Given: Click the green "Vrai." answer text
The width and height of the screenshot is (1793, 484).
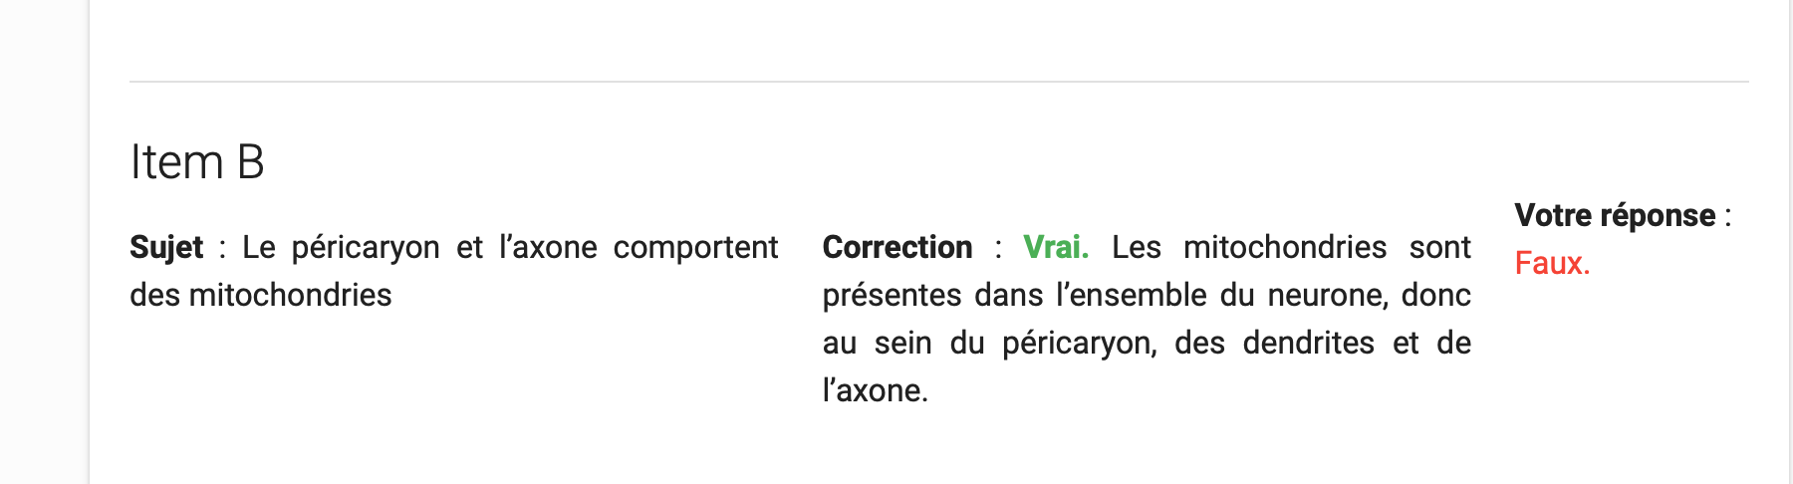Looking at the screenshot, I should click(1056, 247).
